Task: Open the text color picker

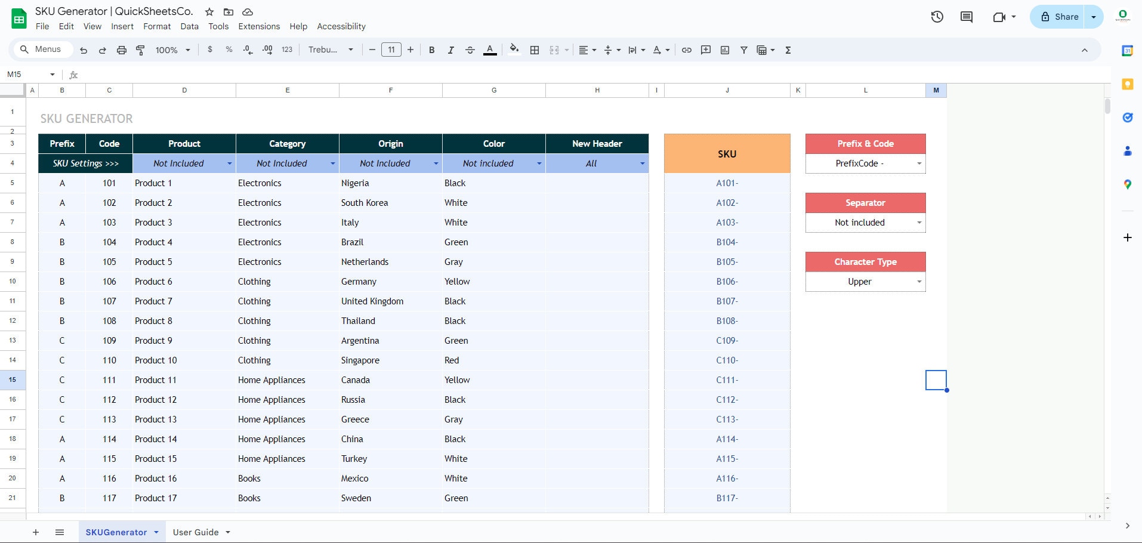Action: tap(489, 50)
